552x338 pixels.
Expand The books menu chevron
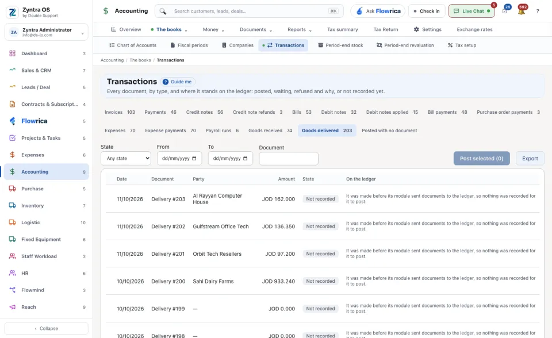(x=186, y=30)
